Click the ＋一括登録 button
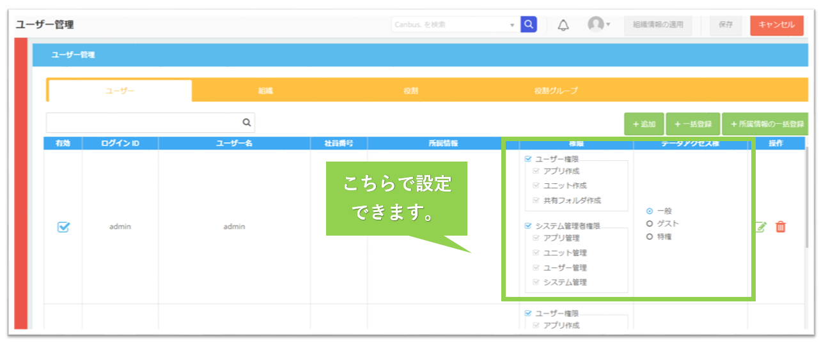This screenshot has width=828, height=348. (x=693, y=124)
